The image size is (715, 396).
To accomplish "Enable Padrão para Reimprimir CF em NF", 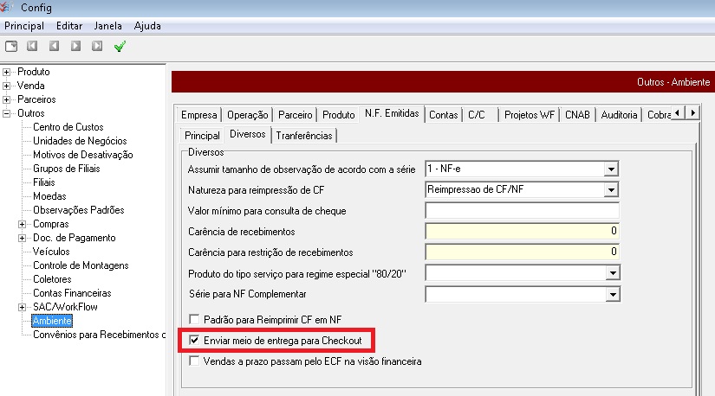I will click(194, 319).
